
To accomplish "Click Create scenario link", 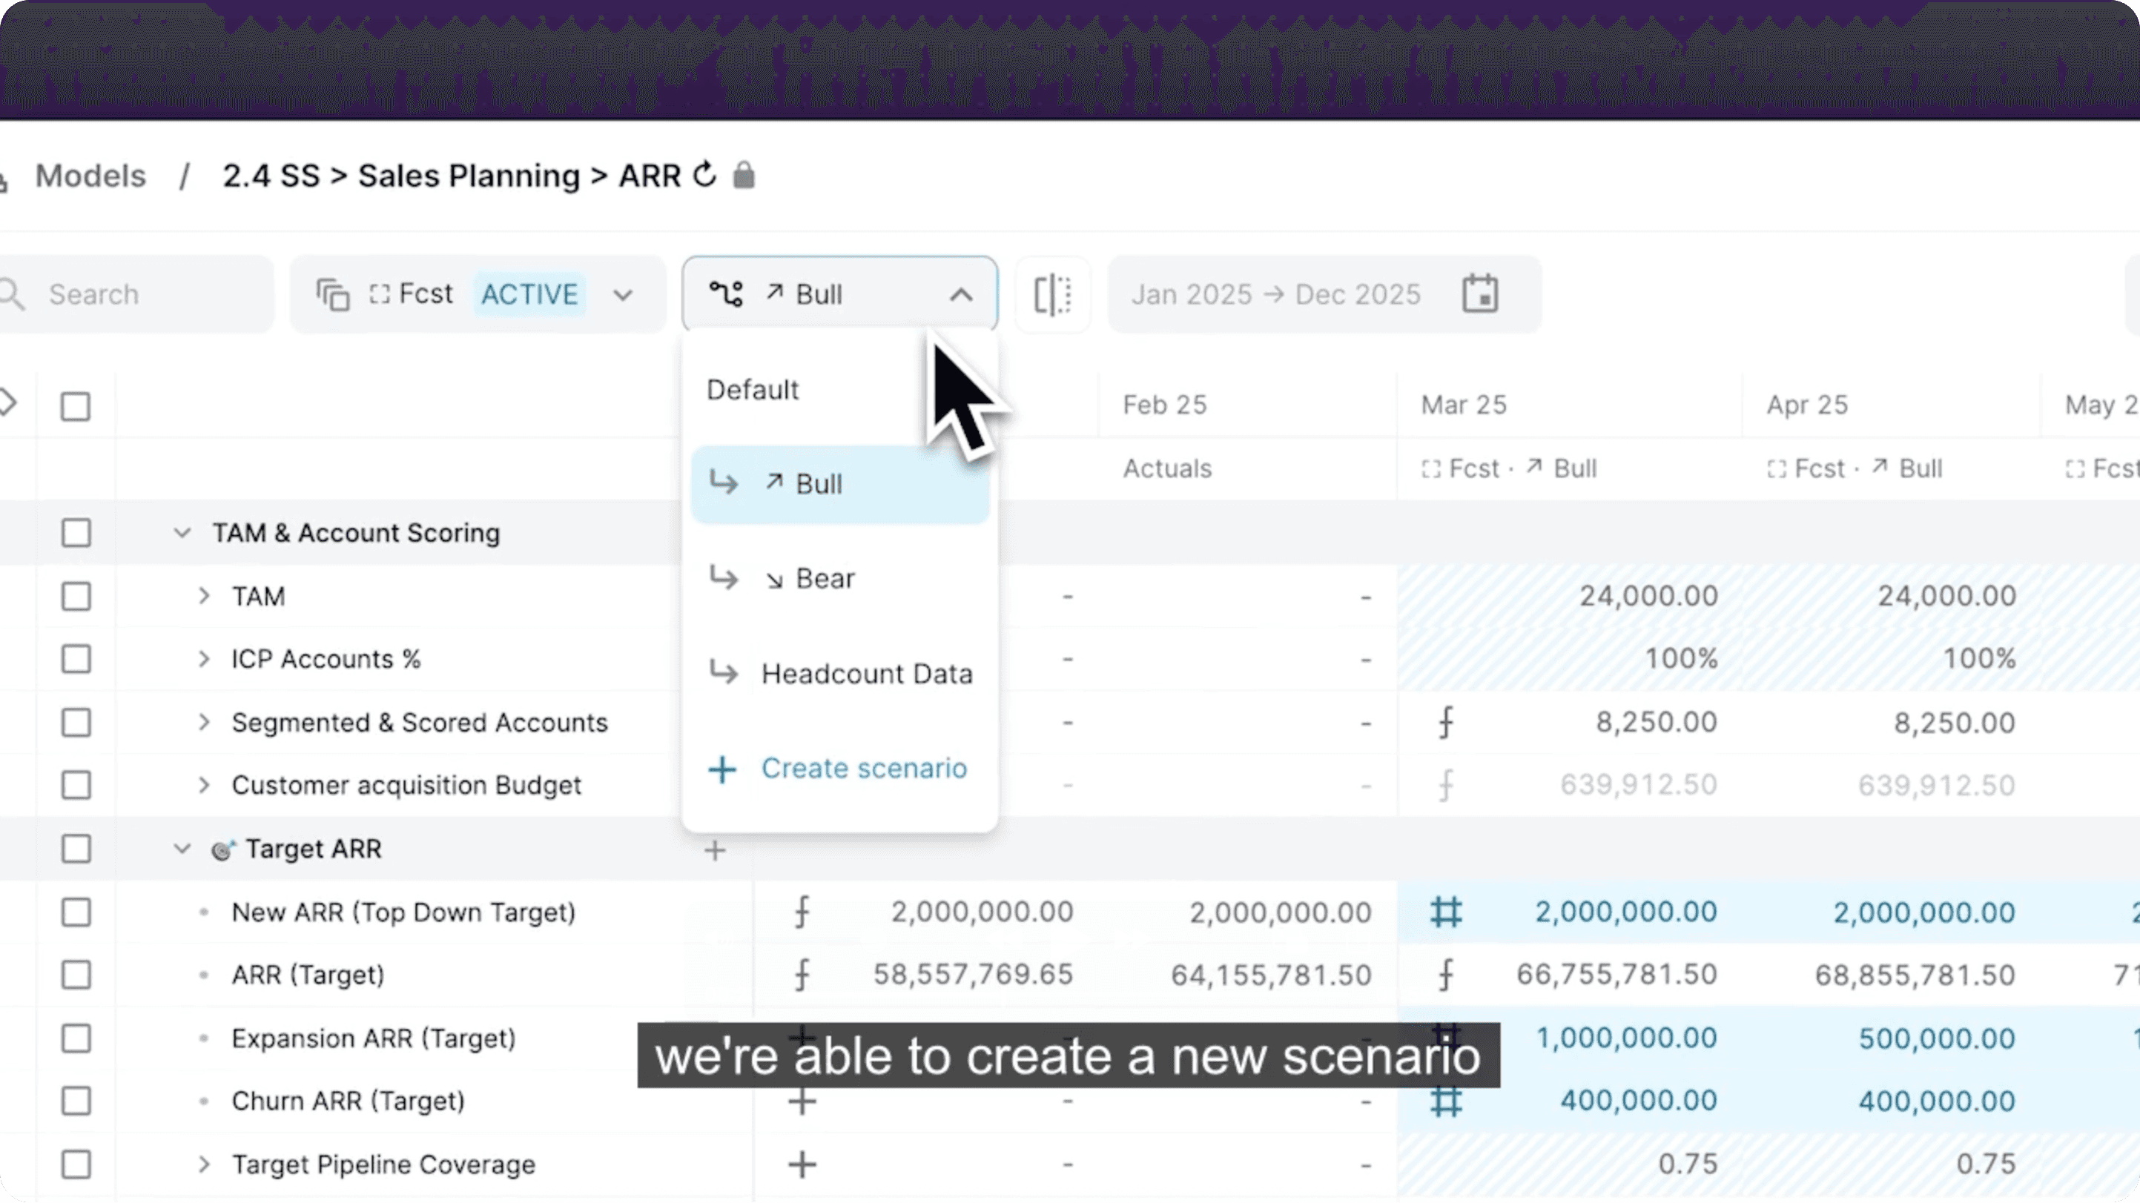I will click(x=864, y=769).
